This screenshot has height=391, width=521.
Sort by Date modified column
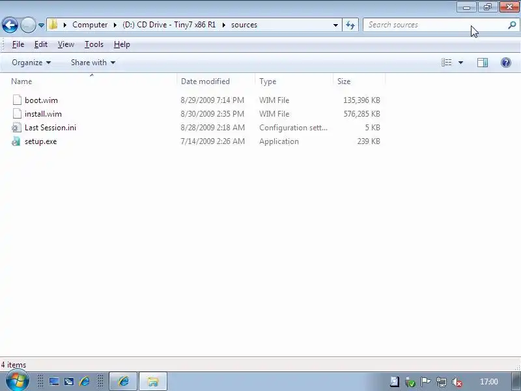click(x=205, y=81)
